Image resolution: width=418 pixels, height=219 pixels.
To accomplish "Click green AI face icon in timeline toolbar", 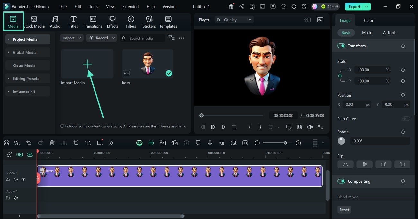I will tap(139, 143).
